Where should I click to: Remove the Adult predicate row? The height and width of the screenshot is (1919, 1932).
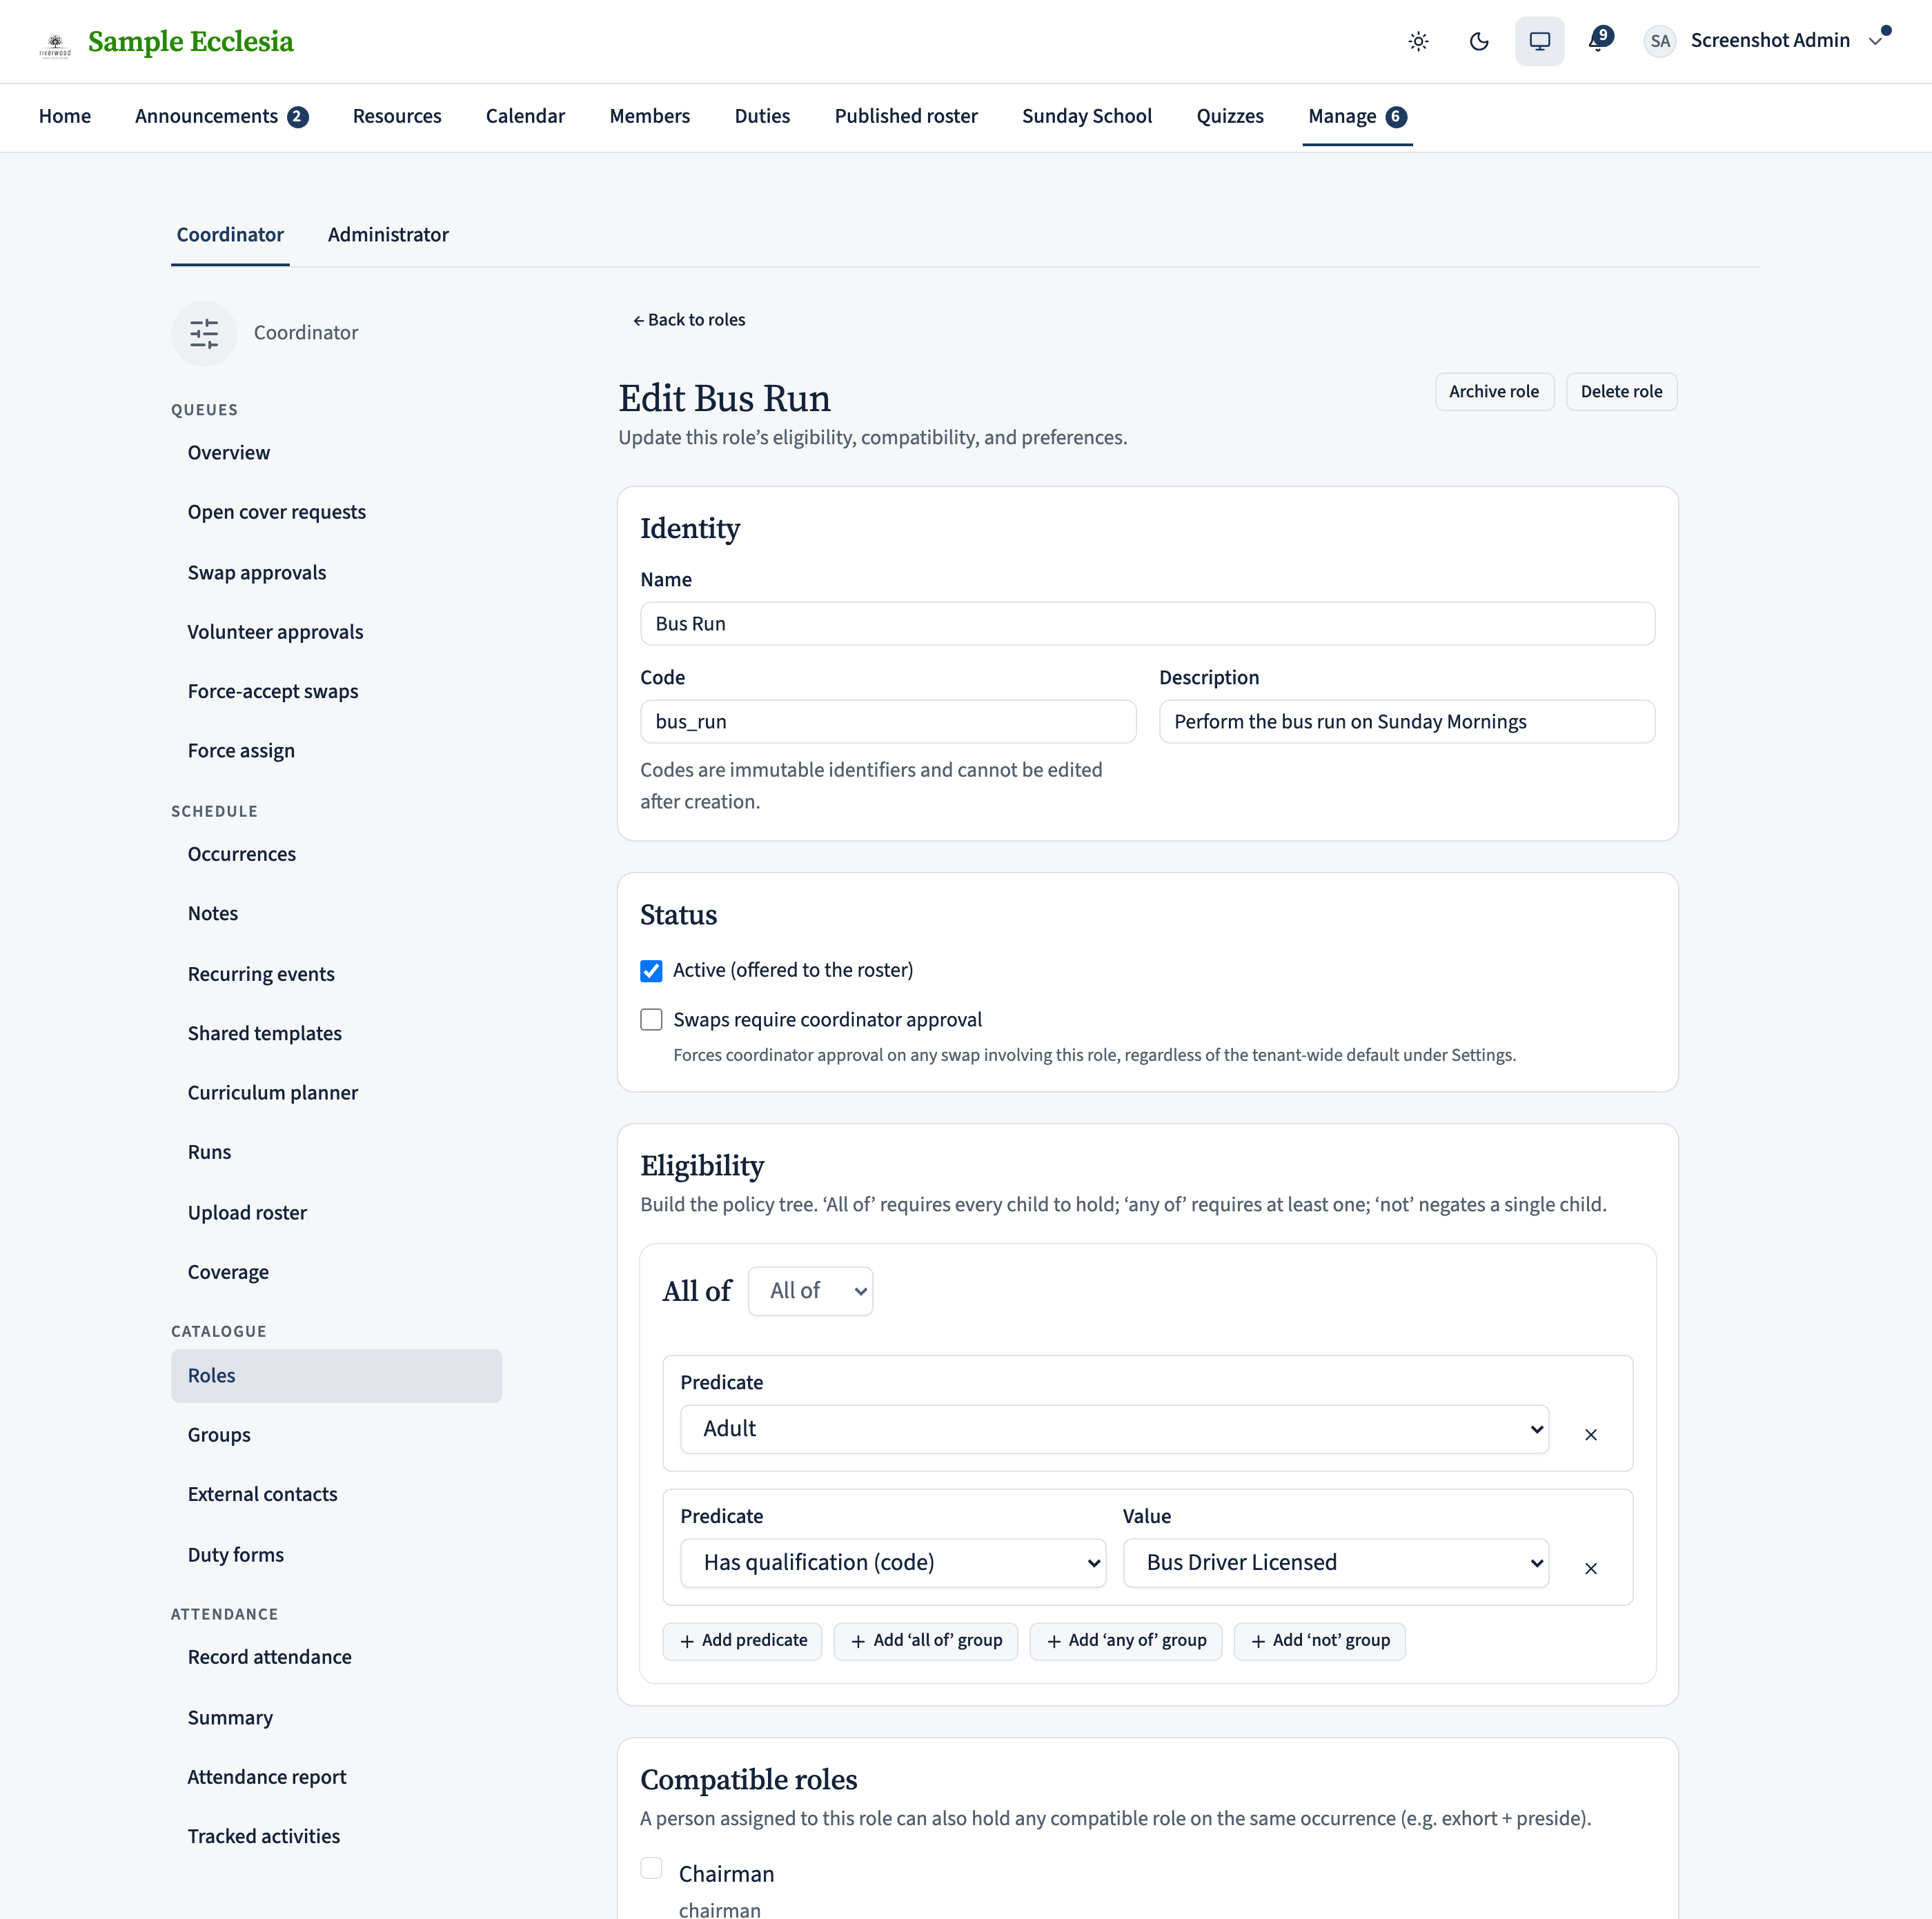1590,1434
